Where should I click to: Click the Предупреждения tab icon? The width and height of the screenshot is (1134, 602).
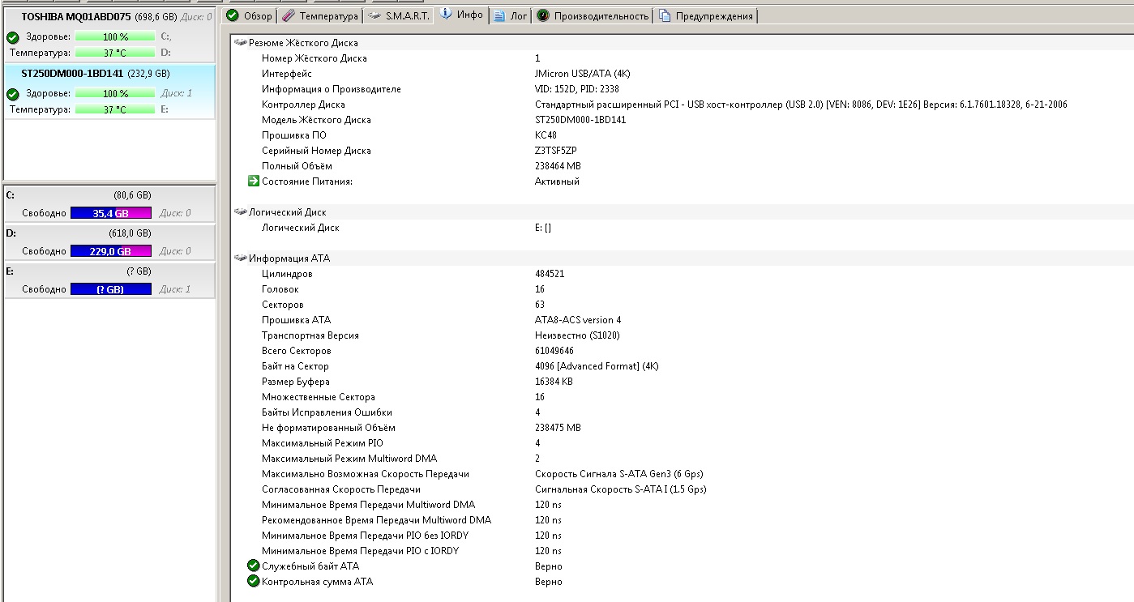pyautogui.click(x=665, y=16)
